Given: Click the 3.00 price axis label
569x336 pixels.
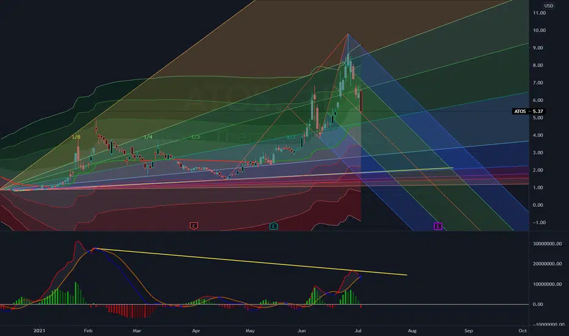Looking at the screenshot, I should 539,152.
